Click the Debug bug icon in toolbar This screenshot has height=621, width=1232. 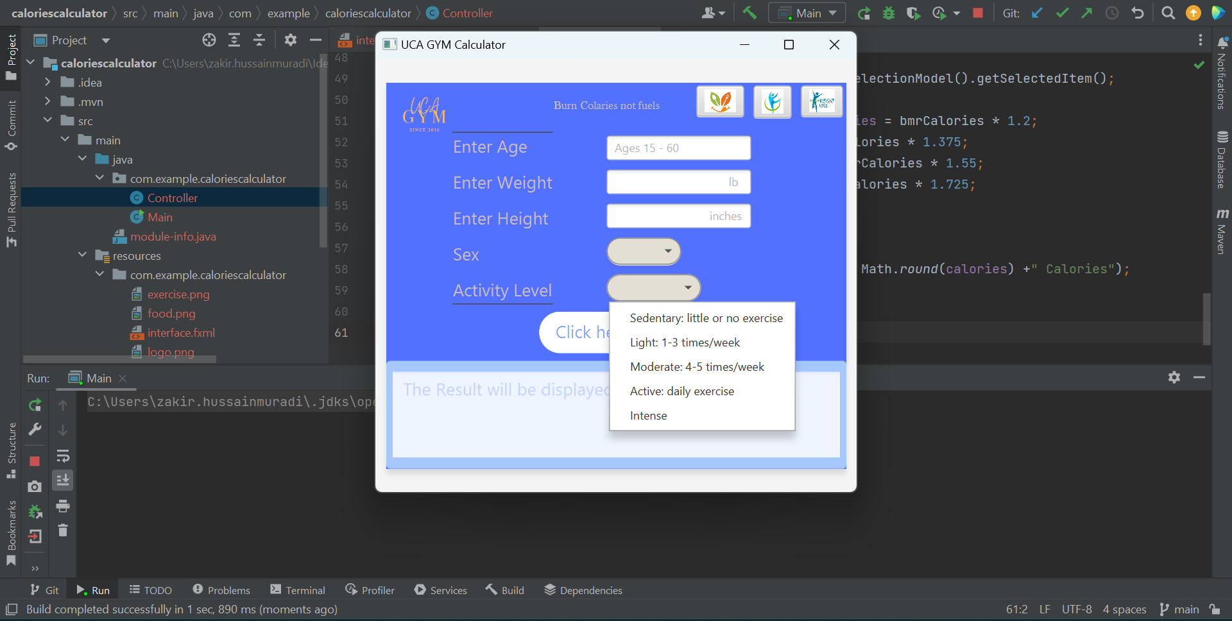[x=889, y=13]
